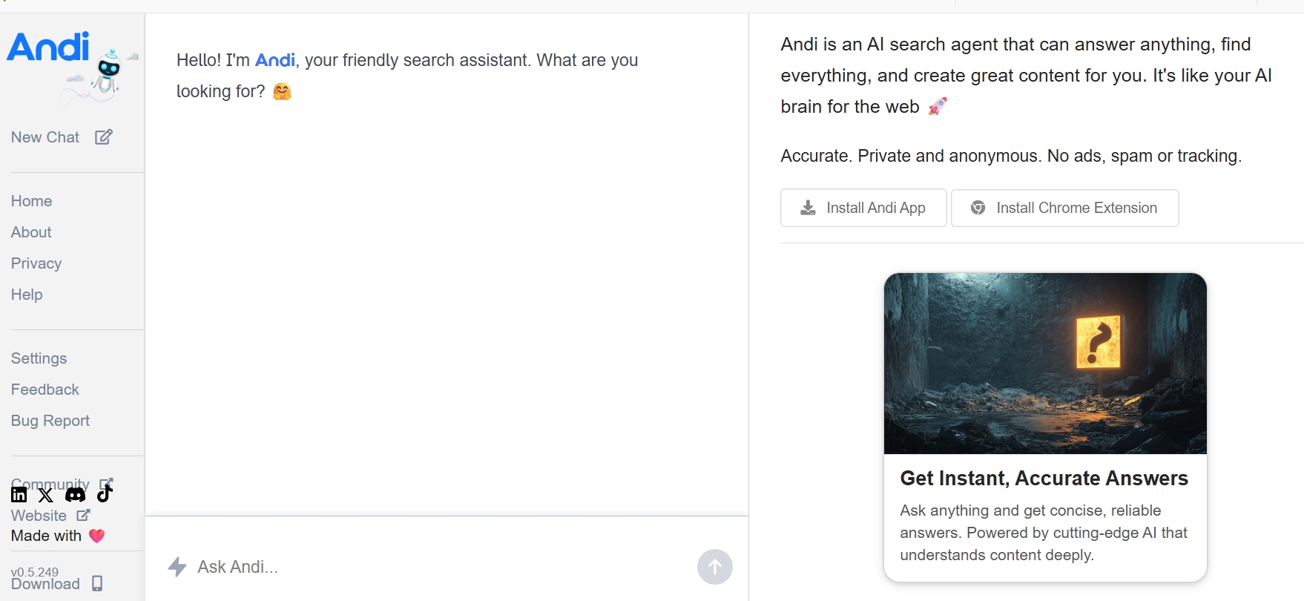The width and height of the screenshot is (1304, 601).
Task: Focus the Ask Andi input field
Action: pos(443,567)
